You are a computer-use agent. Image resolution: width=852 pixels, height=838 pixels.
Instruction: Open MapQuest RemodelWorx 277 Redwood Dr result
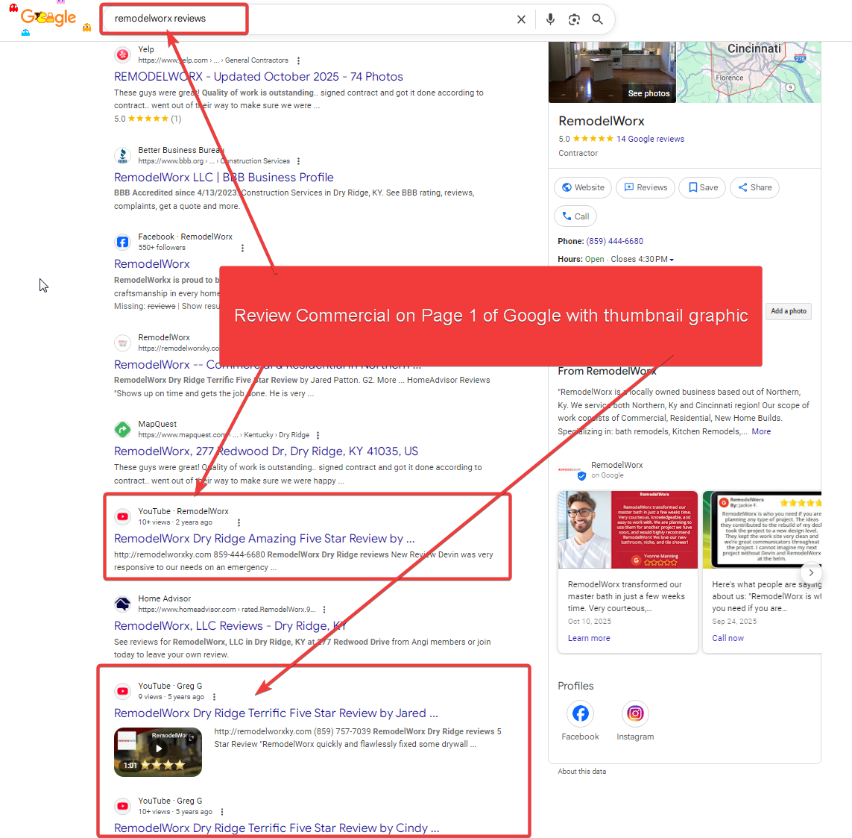(x=265, y=451)
